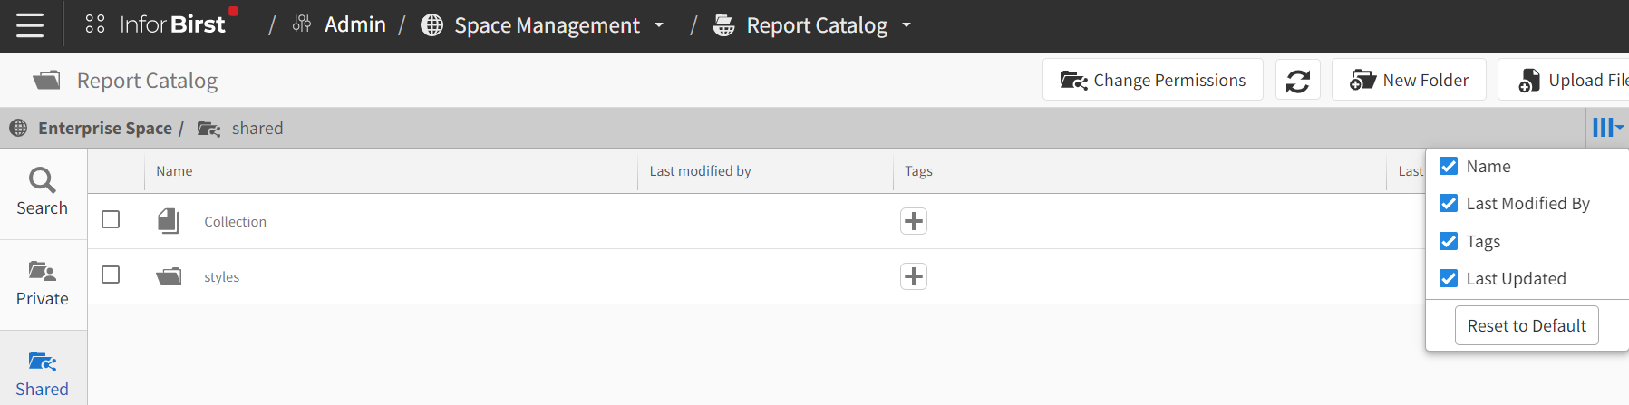1629x405 pixels.
Task: Add a tag to styles row
Action: pos(914,276)
